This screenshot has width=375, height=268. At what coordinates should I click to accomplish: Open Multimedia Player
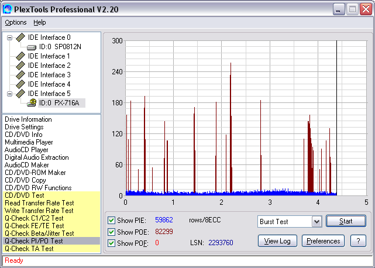pos(29,142)
